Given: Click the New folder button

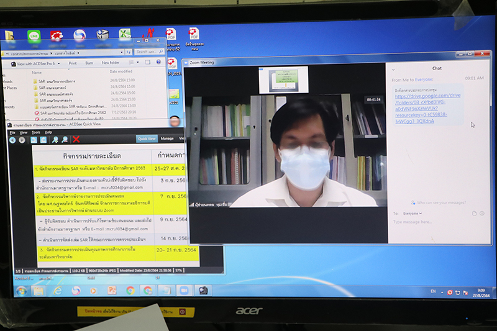Looking at the screenshot, I should (111, 63).
